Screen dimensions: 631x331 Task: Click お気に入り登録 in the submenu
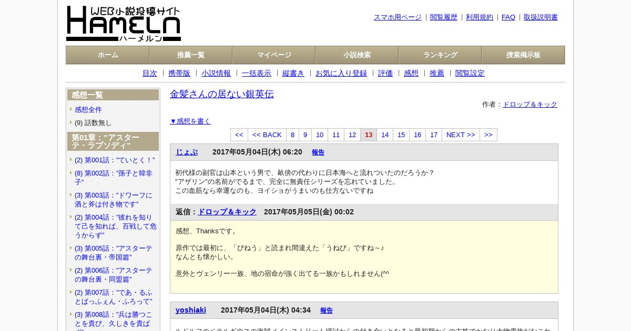click(341, 74)
